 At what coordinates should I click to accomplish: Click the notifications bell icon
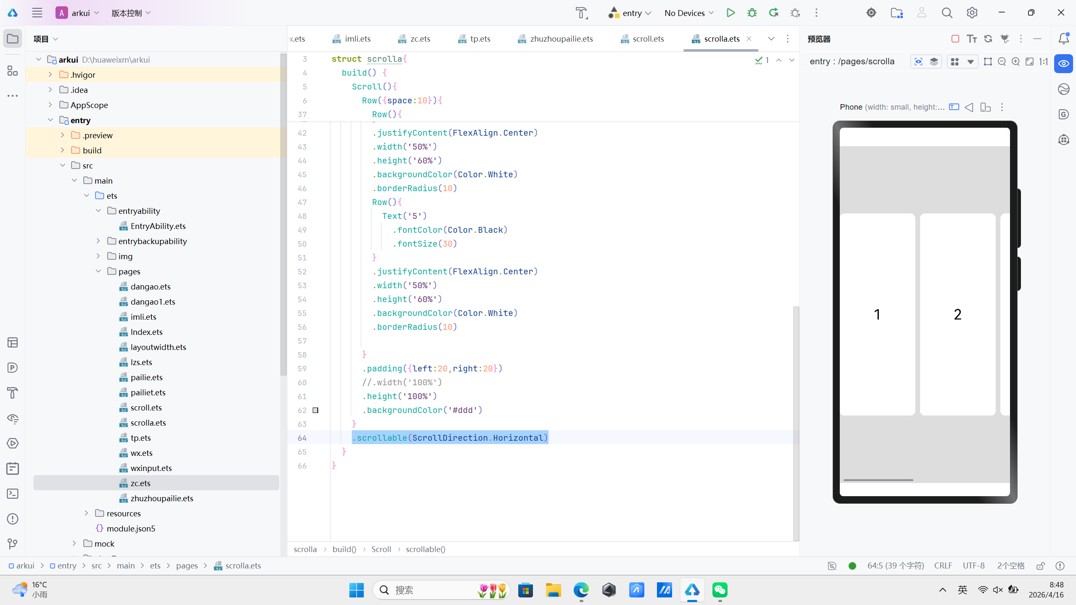(x=1063, y=39)
